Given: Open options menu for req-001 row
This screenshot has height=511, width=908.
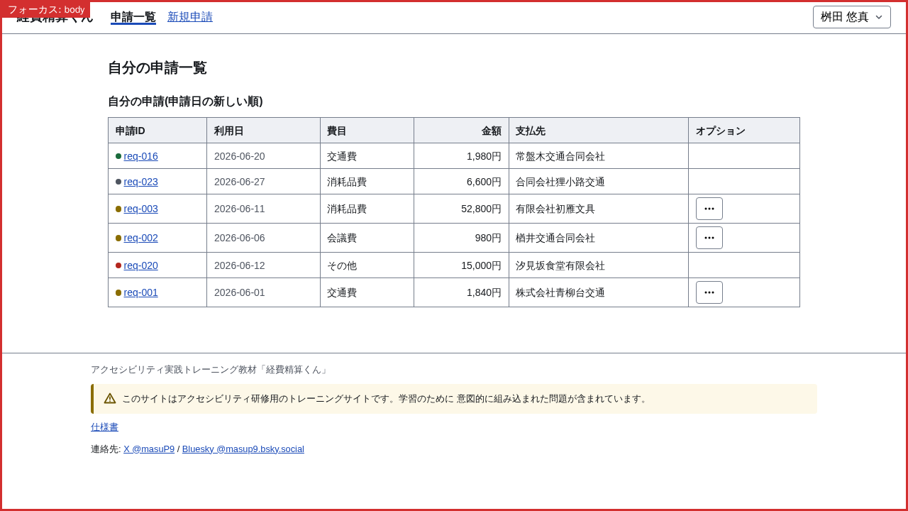Looking at the screenshot, I should (709, 292).
